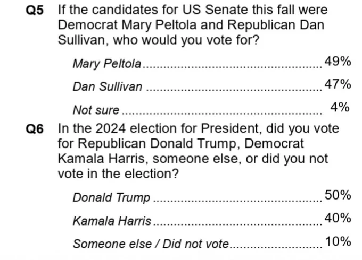Select the Dan Sullivan answer row

pos(212,85)
